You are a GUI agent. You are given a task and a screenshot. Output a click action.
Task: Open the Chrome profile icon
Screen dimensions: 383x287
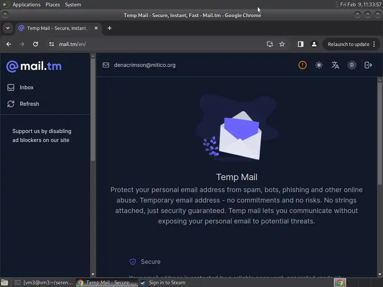[314, 44]
